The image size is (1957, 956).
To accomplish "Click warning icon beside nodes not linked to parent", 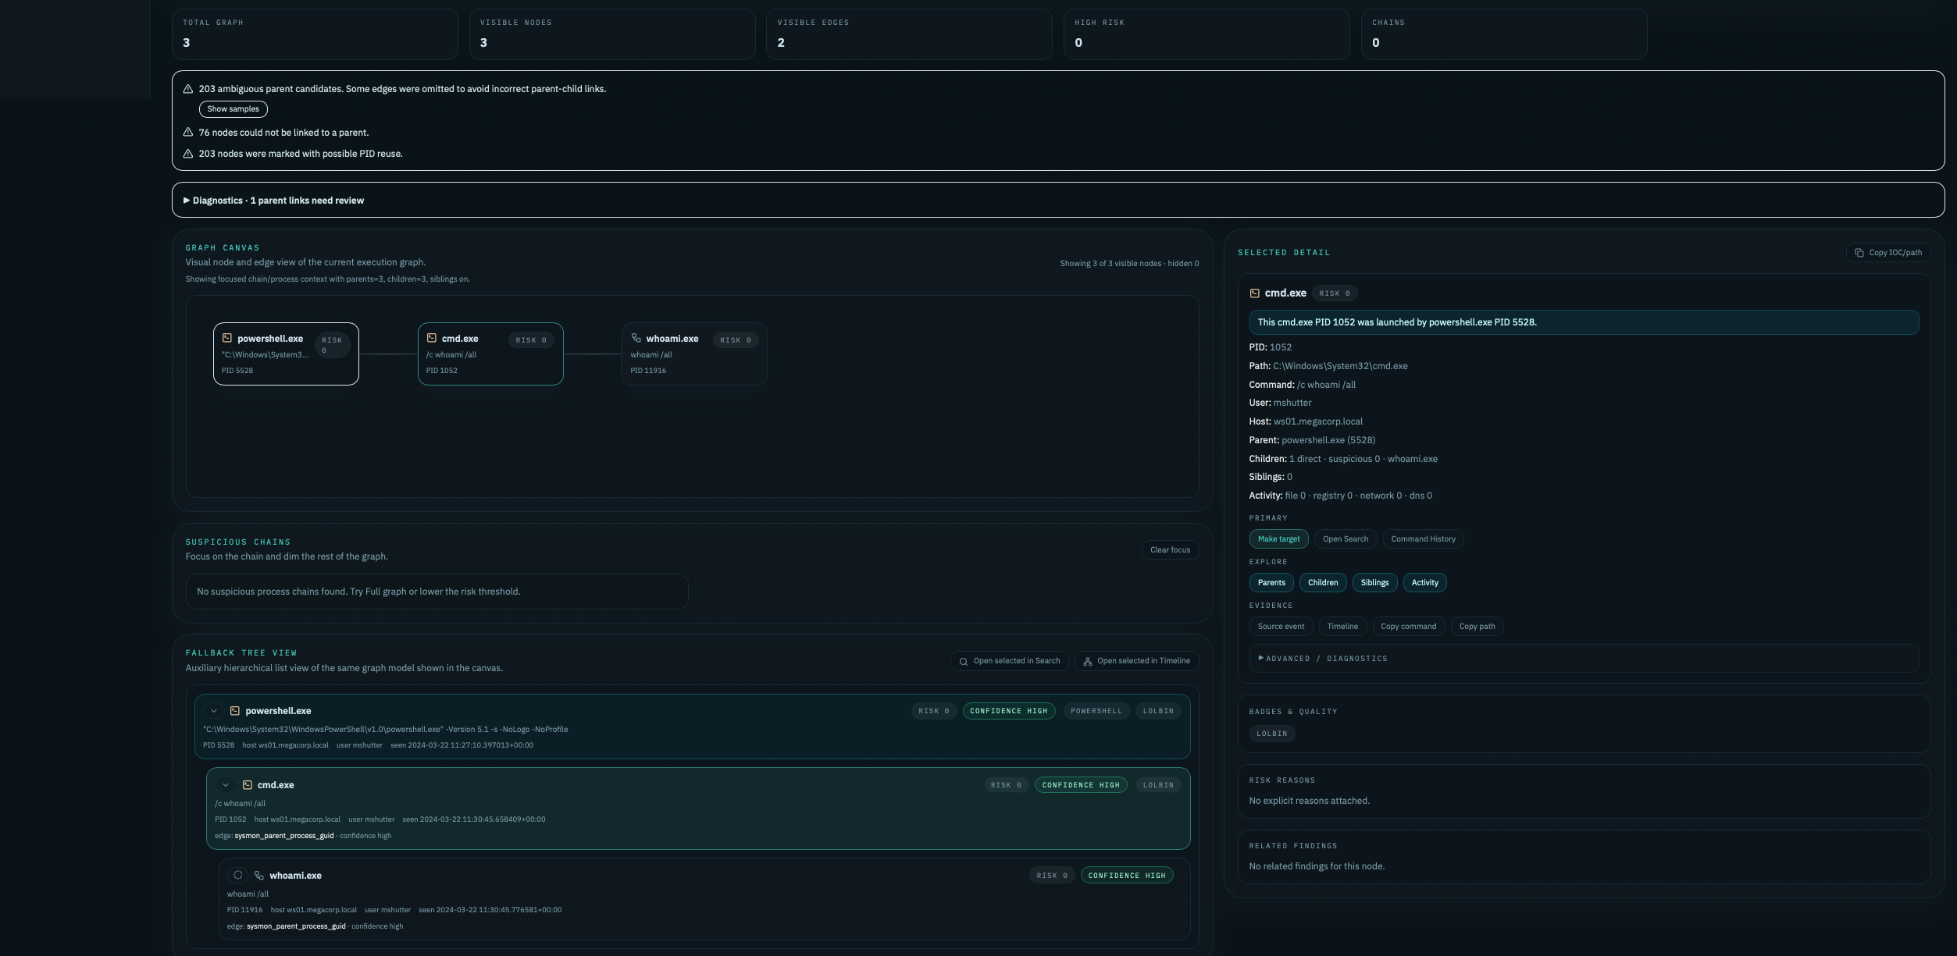I will (188, 133).
